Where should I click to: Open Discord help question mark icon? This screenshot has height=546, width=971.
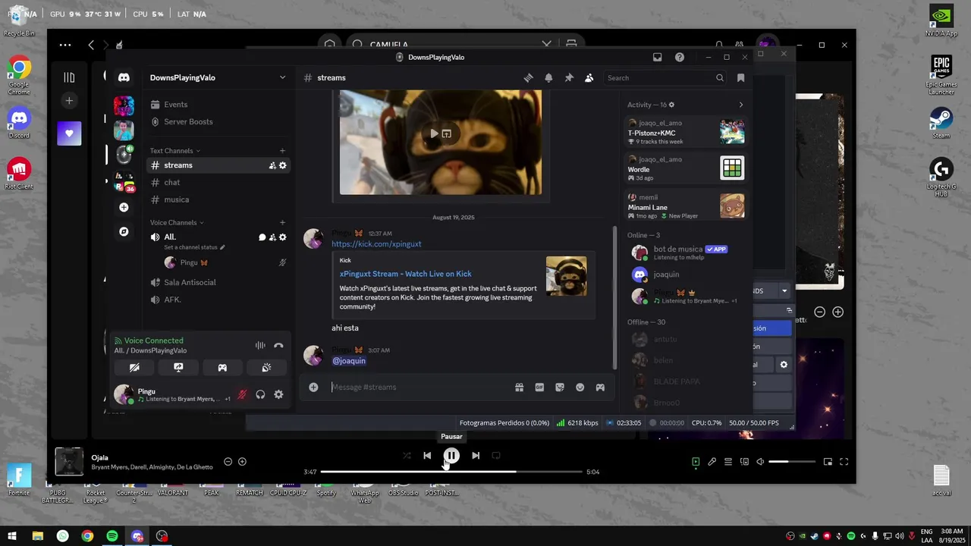[x=680, y=57]
